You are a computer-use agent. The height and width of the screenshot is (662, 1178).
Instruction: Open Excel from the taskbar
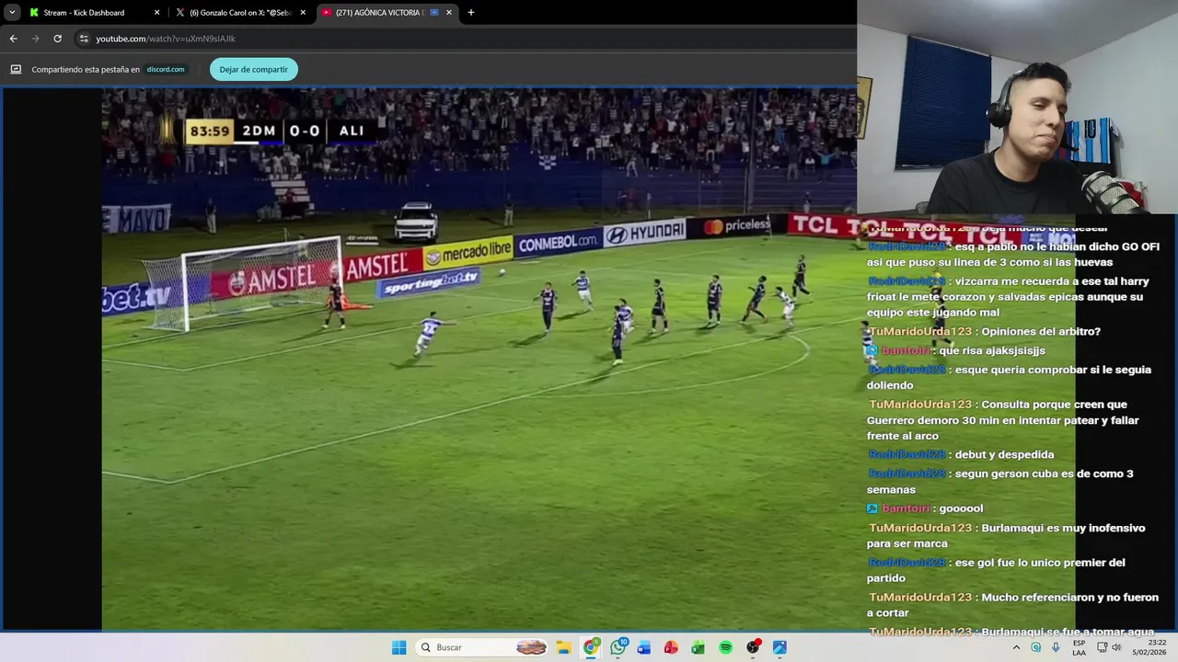point(698,647)
